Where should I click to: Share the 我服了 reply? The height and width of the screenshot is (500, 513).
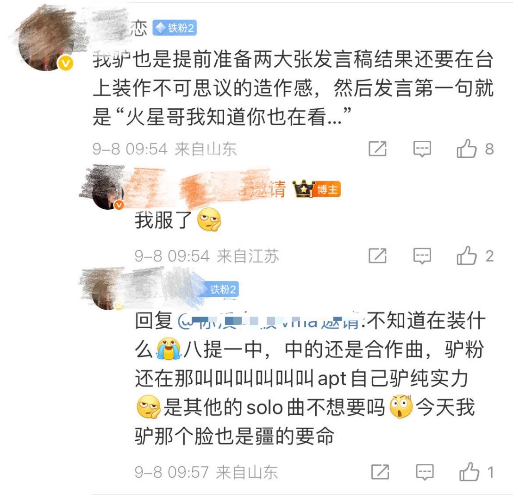tap(377, 256)
